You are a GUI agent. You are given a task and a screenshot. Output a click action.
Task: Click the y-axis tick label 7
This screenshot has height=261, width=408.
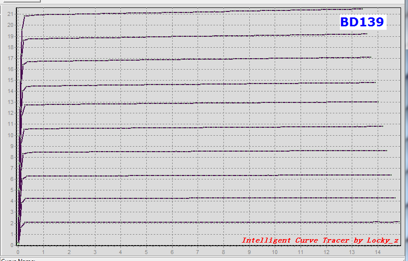click(x=11, y=168)
